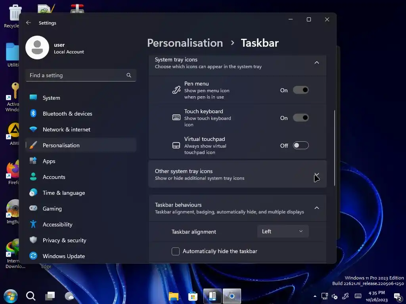Click the Privacy & security shield icon

pos(33,240)
